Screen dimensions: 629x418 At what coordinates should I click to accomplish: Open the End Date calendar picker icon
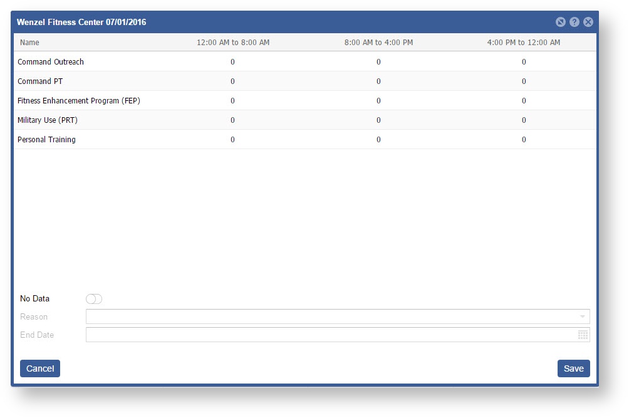[583, 335]
